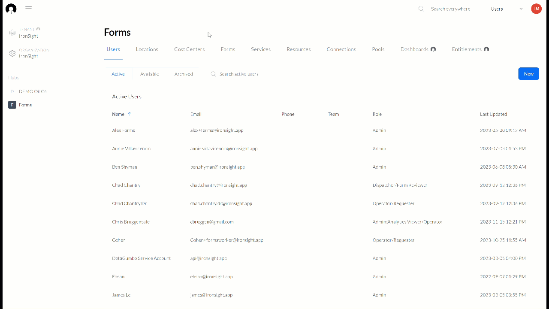This screenshot has height=309, width=549.
Task: Select the DEMO Oil Co hub icon
Action: (x=12, y=91)
